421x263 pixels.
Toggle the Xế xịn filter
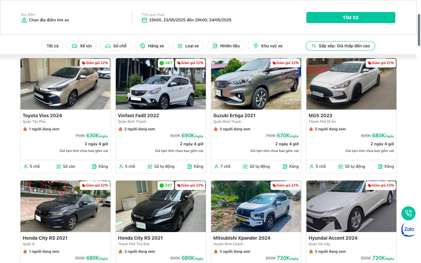pos(82,46)
